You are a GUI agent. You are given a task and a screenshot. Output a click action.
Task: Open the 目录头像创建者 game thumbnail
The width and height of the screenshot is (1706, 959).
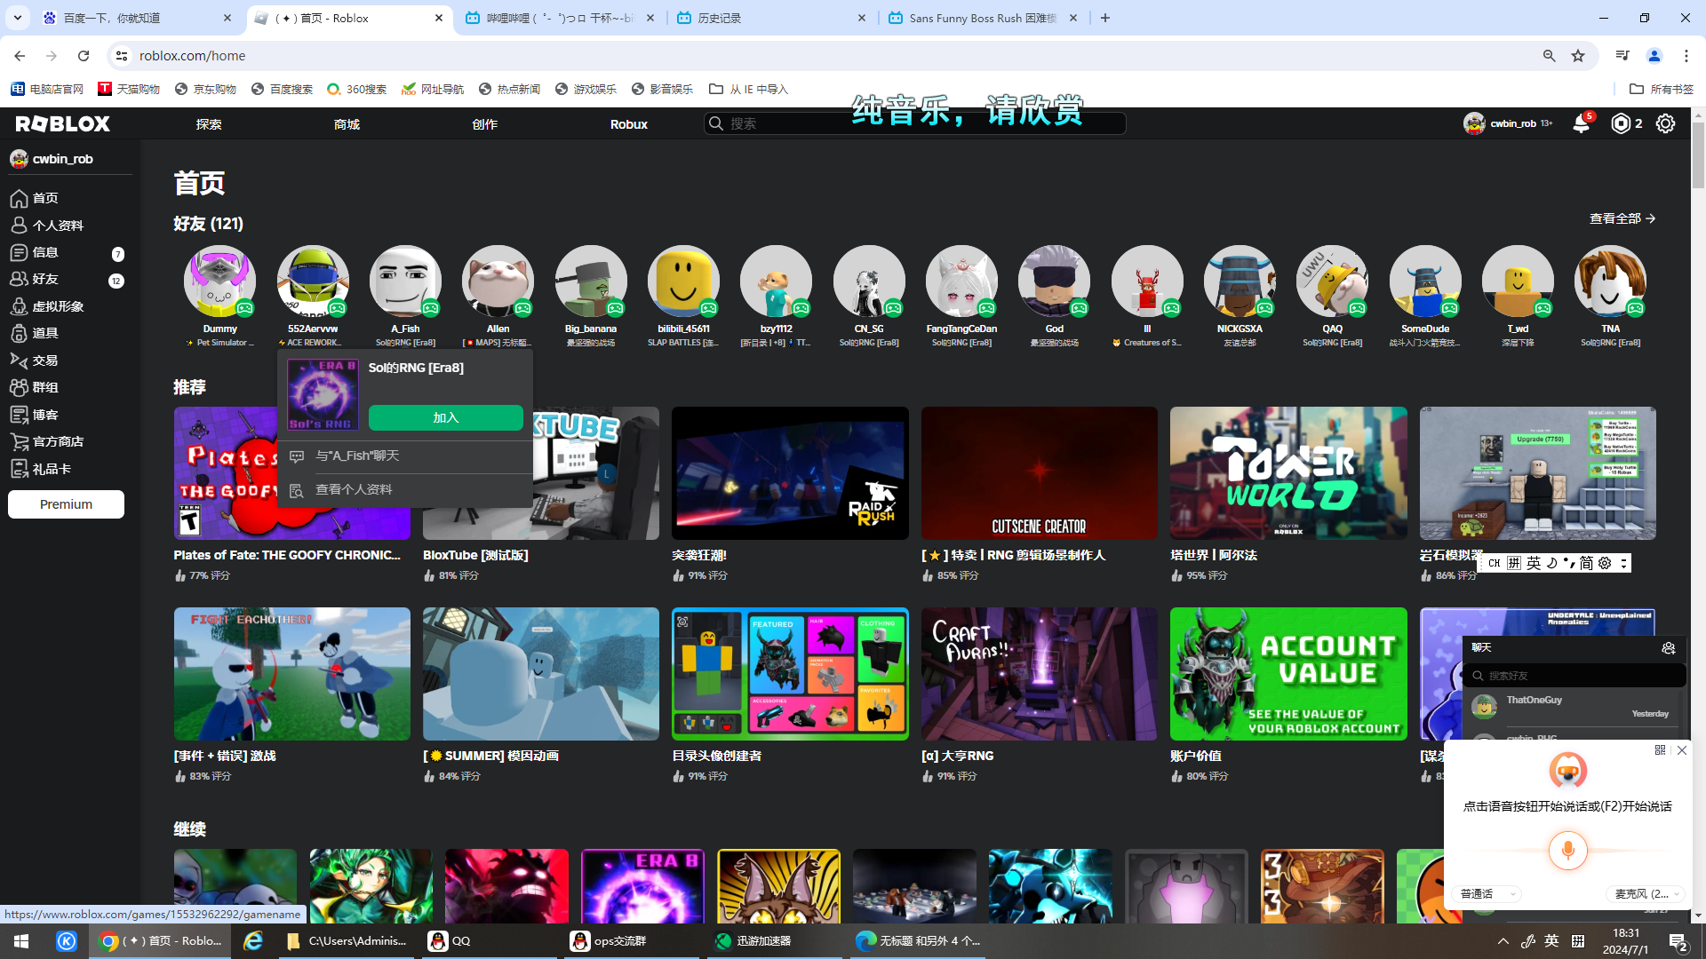point(790,674)
